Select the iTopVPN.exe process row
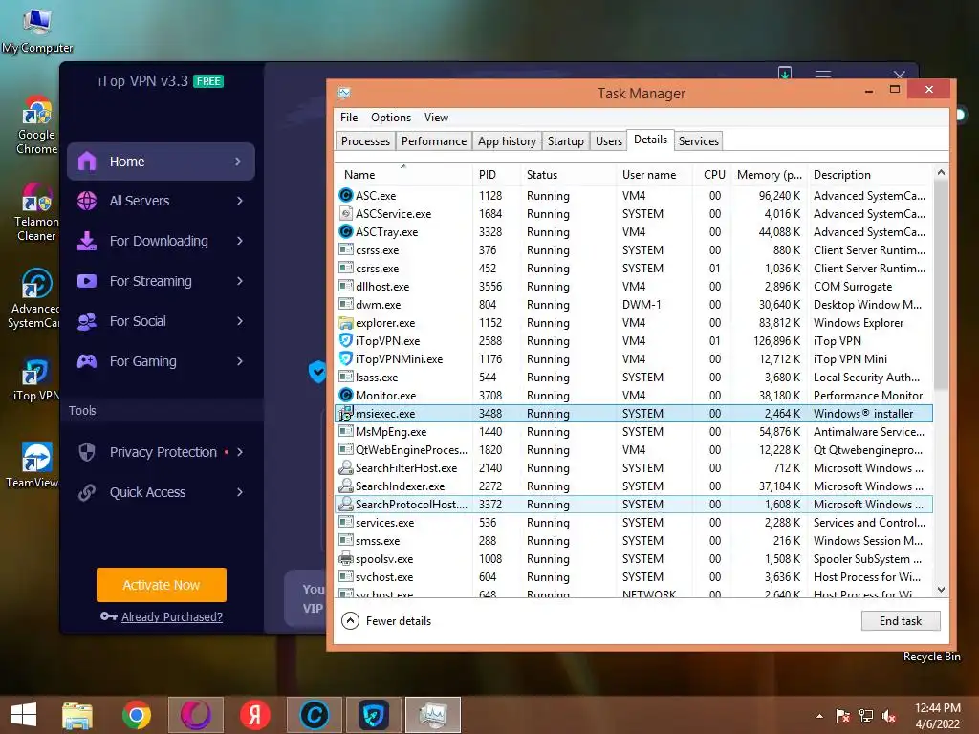 tap(635, 341)
